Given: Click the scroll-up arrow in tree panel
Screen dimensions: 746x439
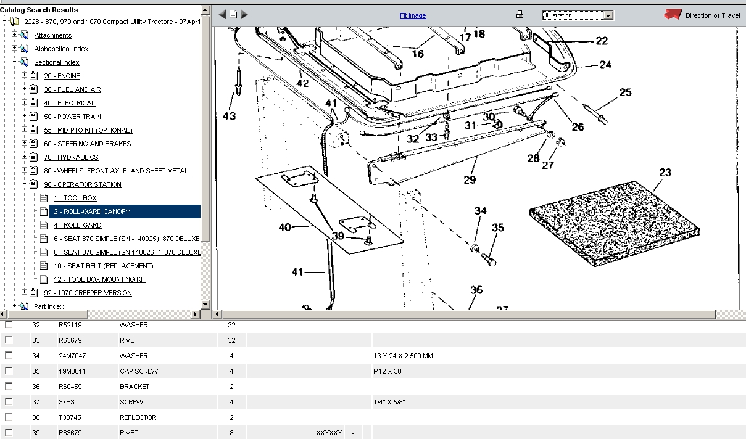Looking at the screenshot, I should [x=207, y=10].
